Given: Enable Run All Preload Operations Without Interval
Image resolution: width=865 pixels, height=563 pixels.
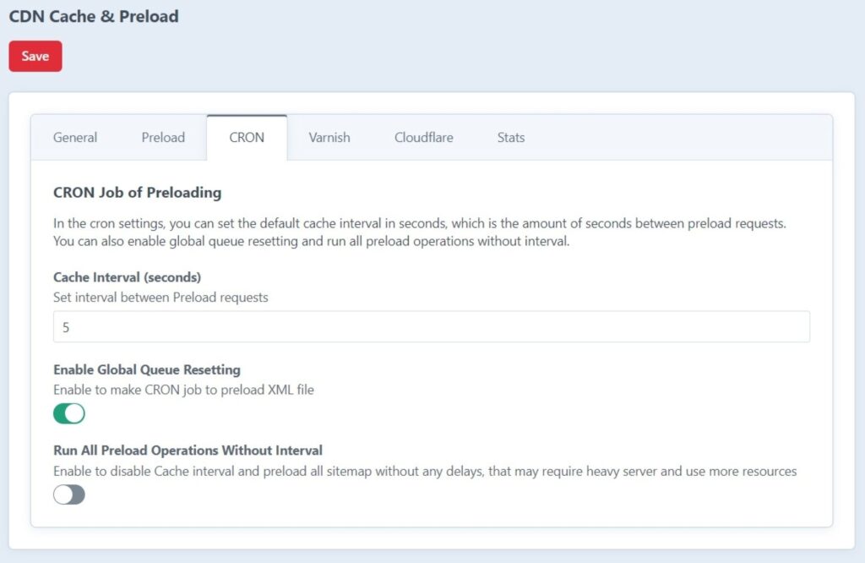Looking at the screenshot, I should point(68,494).
